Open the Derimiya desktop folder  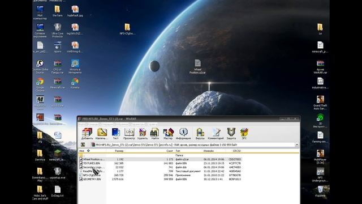tap(40, 155)
